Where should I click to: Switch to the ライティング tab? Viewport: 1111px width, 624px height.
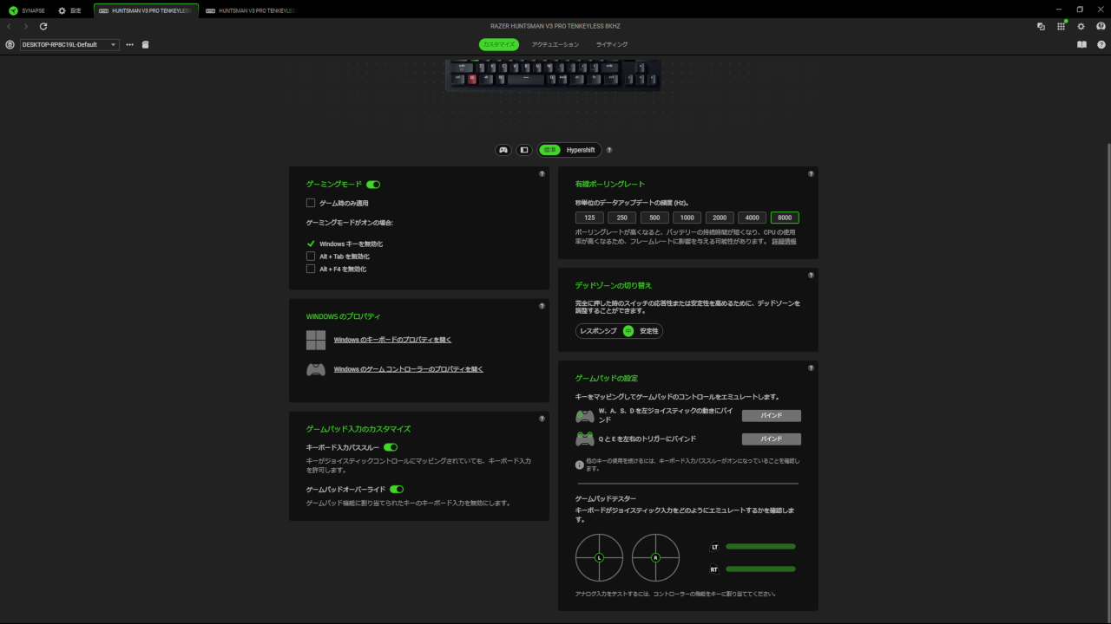click(x=611, y=44)
